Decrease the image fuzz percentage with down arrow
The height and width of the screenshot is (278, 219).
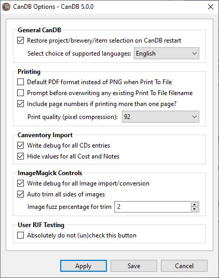195,209
